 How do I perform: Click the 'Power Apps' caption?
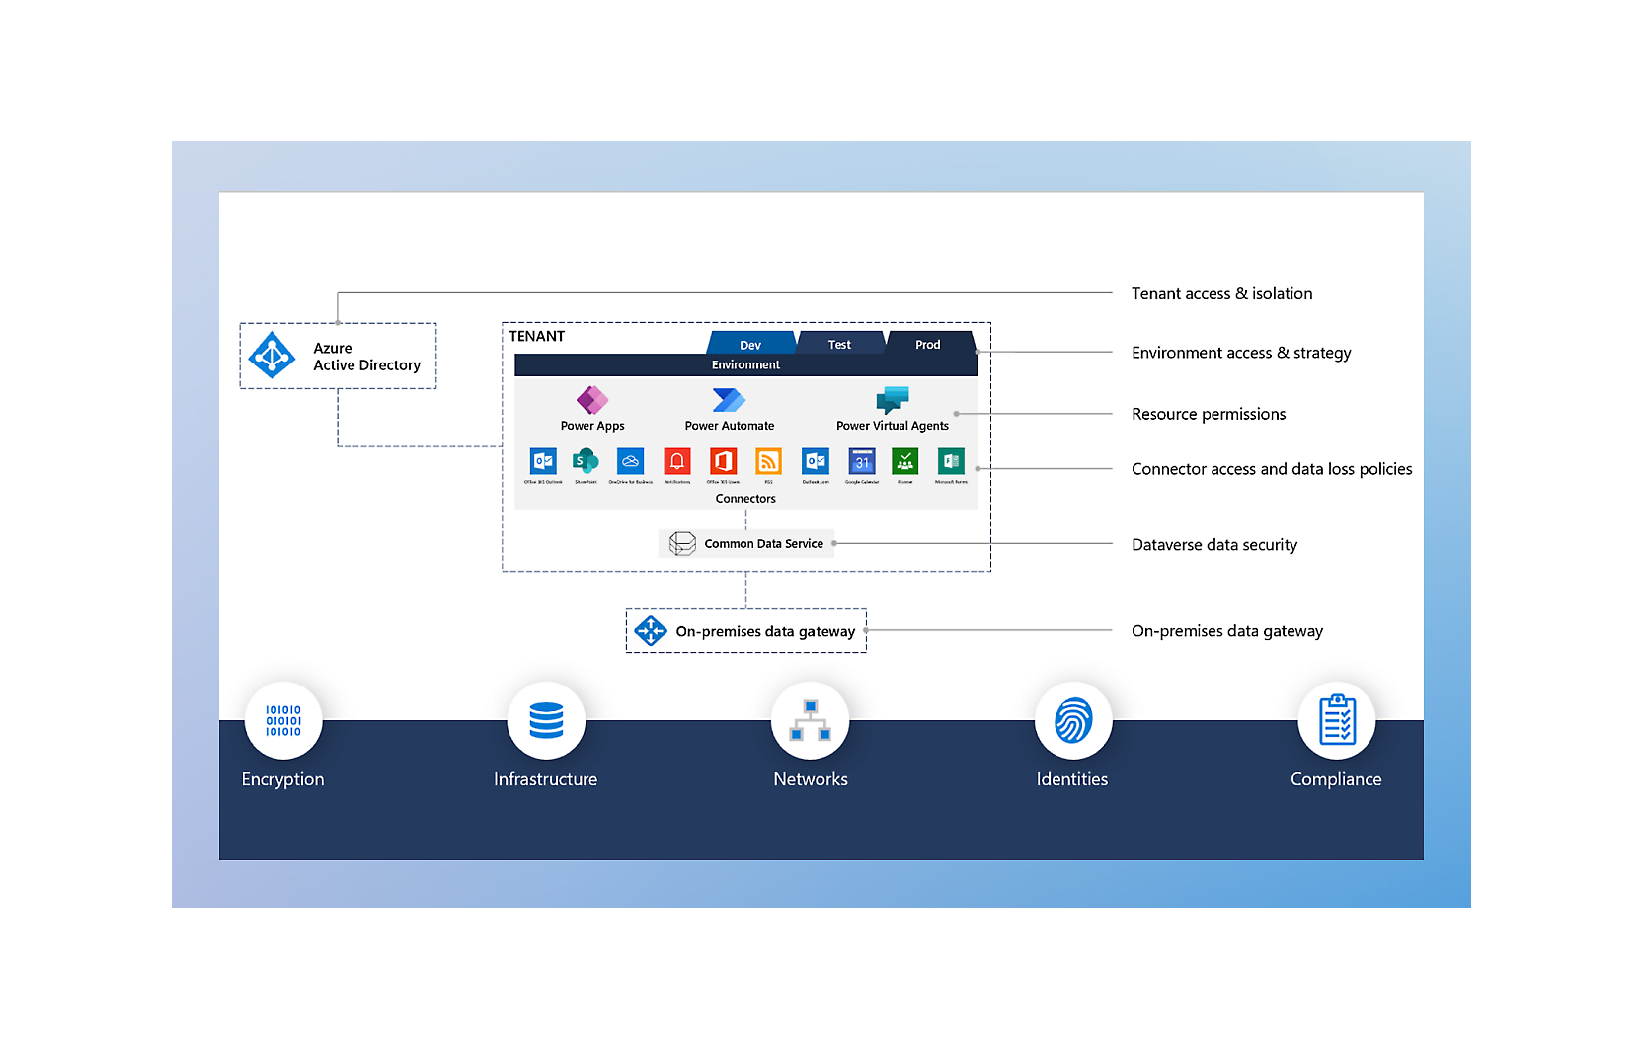tap(592, 426)
